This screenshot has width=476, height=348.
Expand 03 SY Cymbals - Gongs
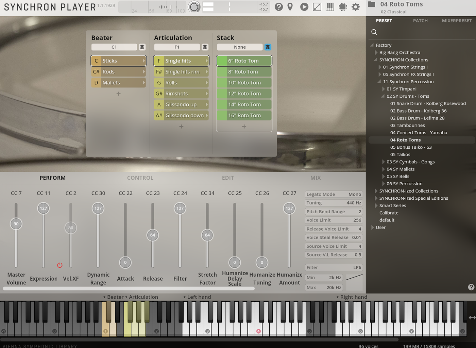384,162
